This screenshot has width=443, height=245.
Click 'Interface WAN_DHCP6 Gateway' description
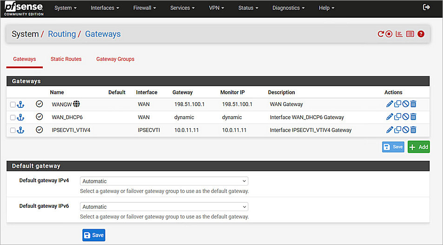[x=307, y=117]
